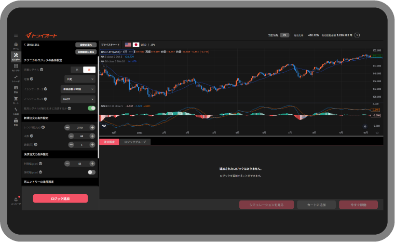The height and width of the screenshot is (242, 395).
Task: Open the Select section in sidebar
Action: (16, 68)
